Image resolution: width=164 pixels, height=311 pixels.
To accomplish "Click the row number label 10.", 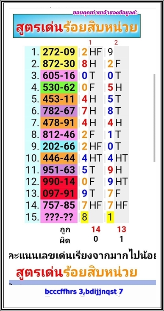I will [32, 158].
